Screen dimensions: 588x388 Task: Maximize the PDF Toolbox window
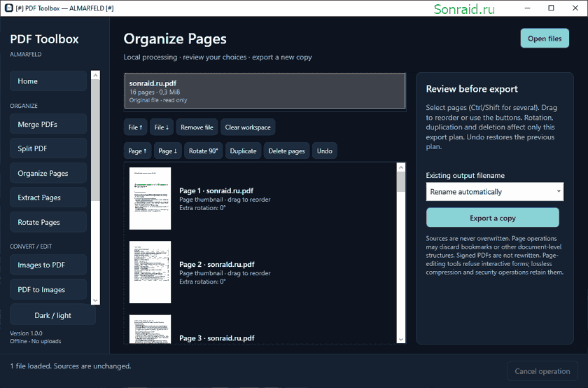[552, 8]
